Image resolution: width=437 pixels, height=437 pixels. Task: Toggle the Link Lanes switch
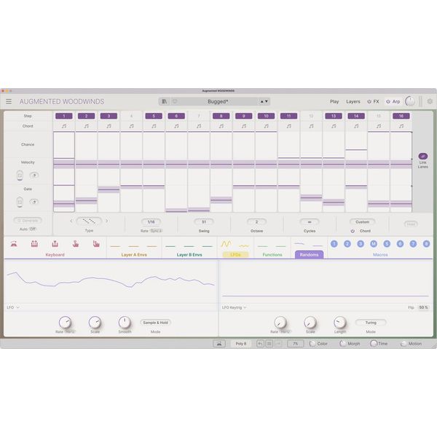422,156
